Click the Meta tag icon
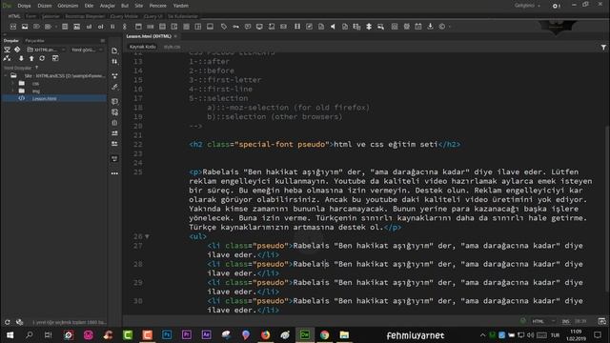 click(x=224, y=27)
